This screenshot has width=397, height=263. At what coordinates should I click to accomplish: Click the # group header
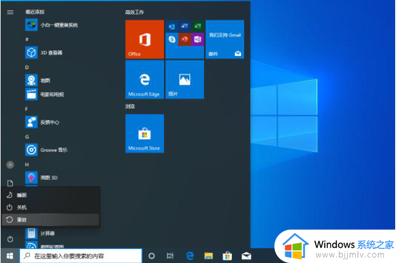point(27,39)
